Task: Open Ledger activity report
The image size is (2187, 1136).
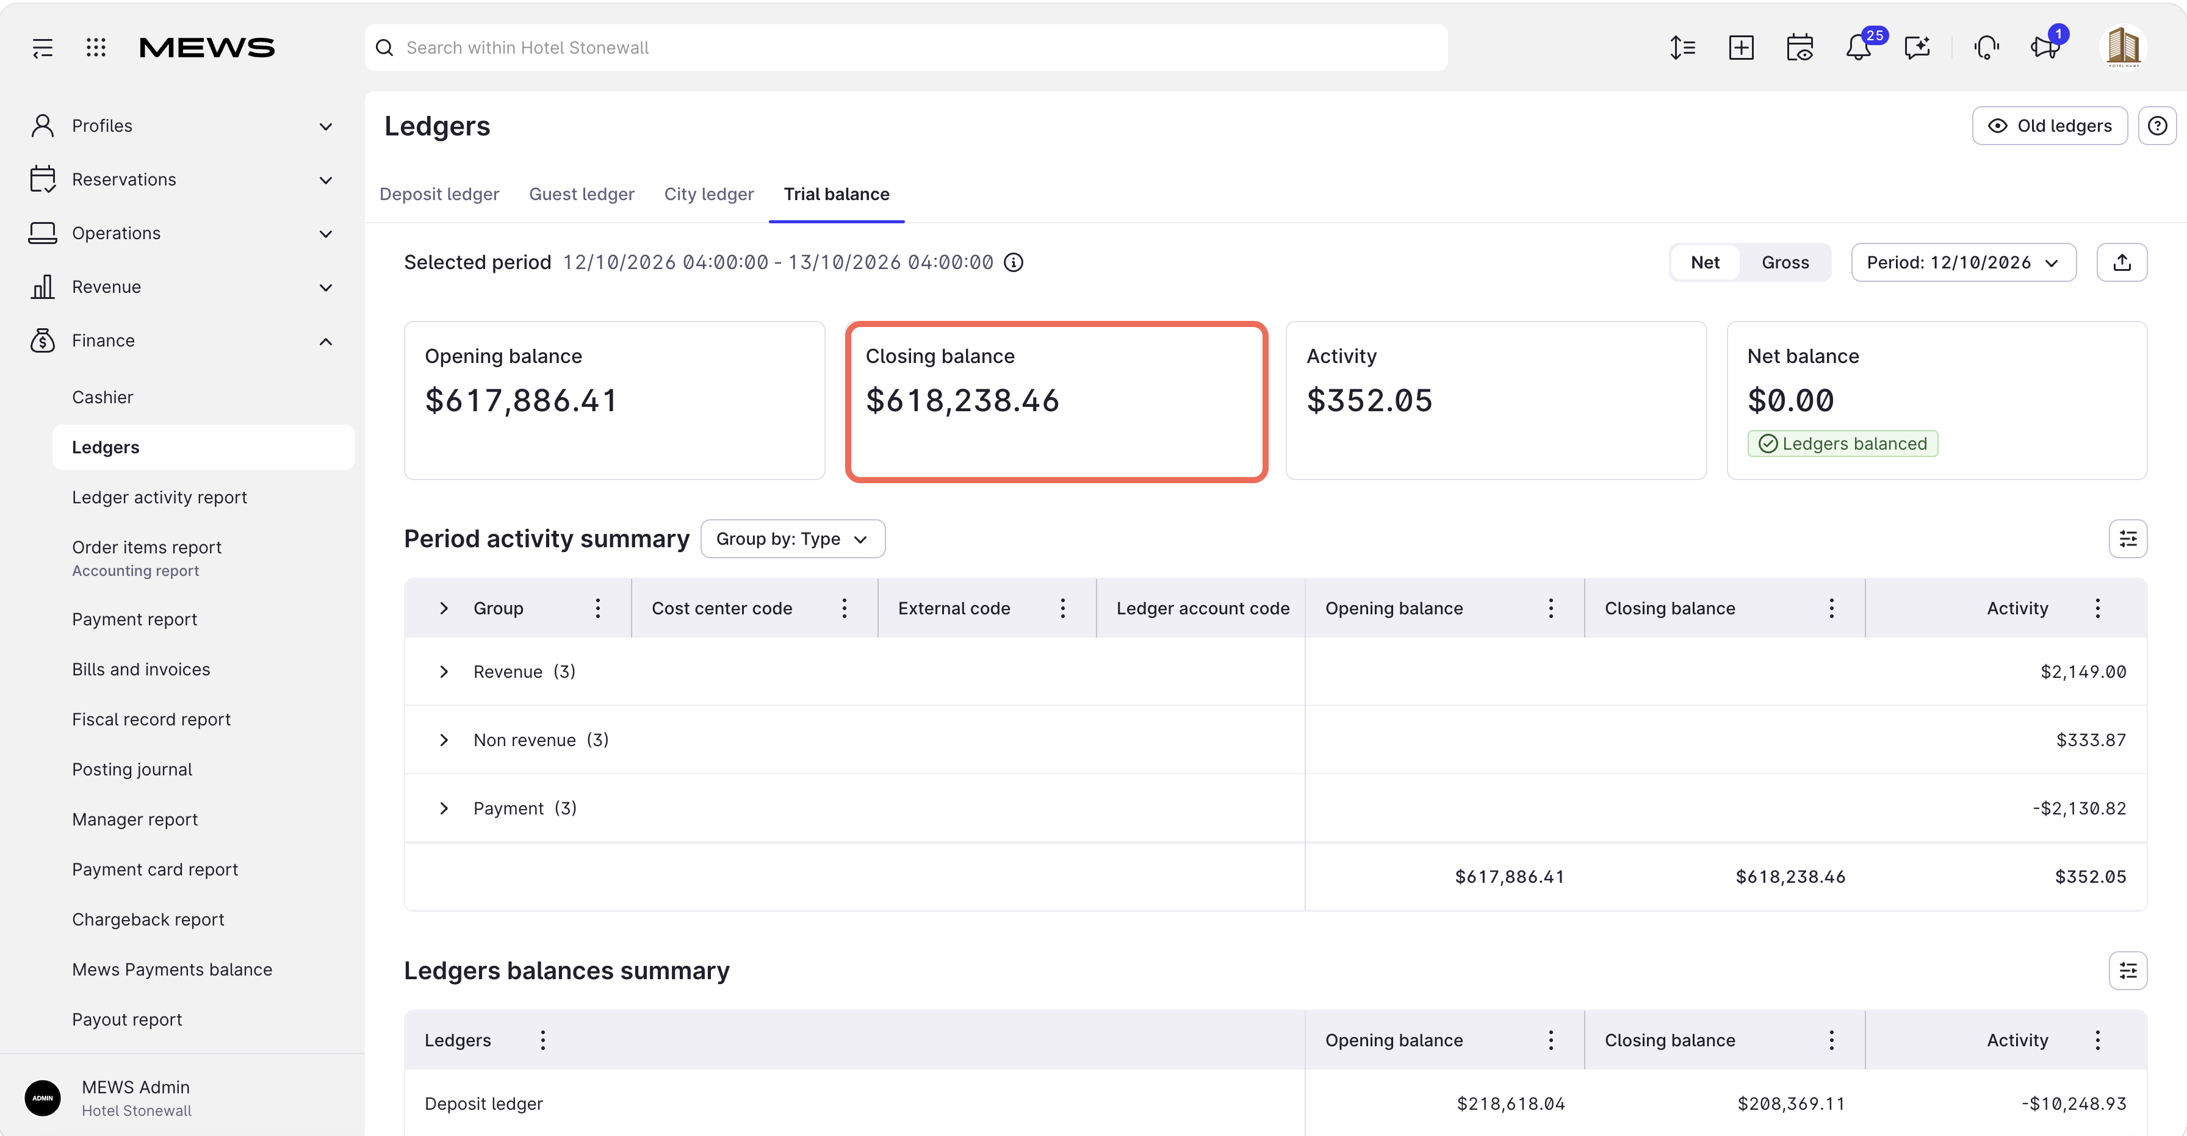Action: pyautogui.click(x=160, y=497)
